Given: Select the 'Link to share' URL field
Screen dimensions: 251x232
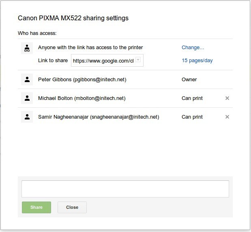Looking at the screenshot, I should coord(103,61).
